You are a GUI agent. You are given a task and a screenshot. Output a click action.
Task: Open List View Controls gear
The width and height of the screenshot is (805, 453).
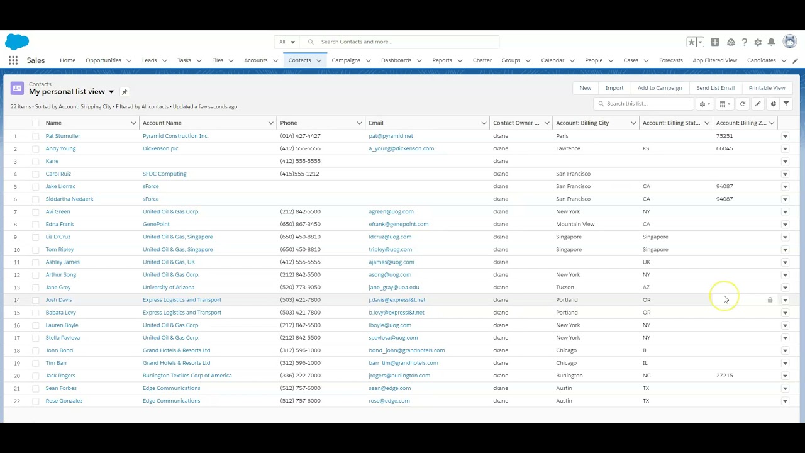705,104
